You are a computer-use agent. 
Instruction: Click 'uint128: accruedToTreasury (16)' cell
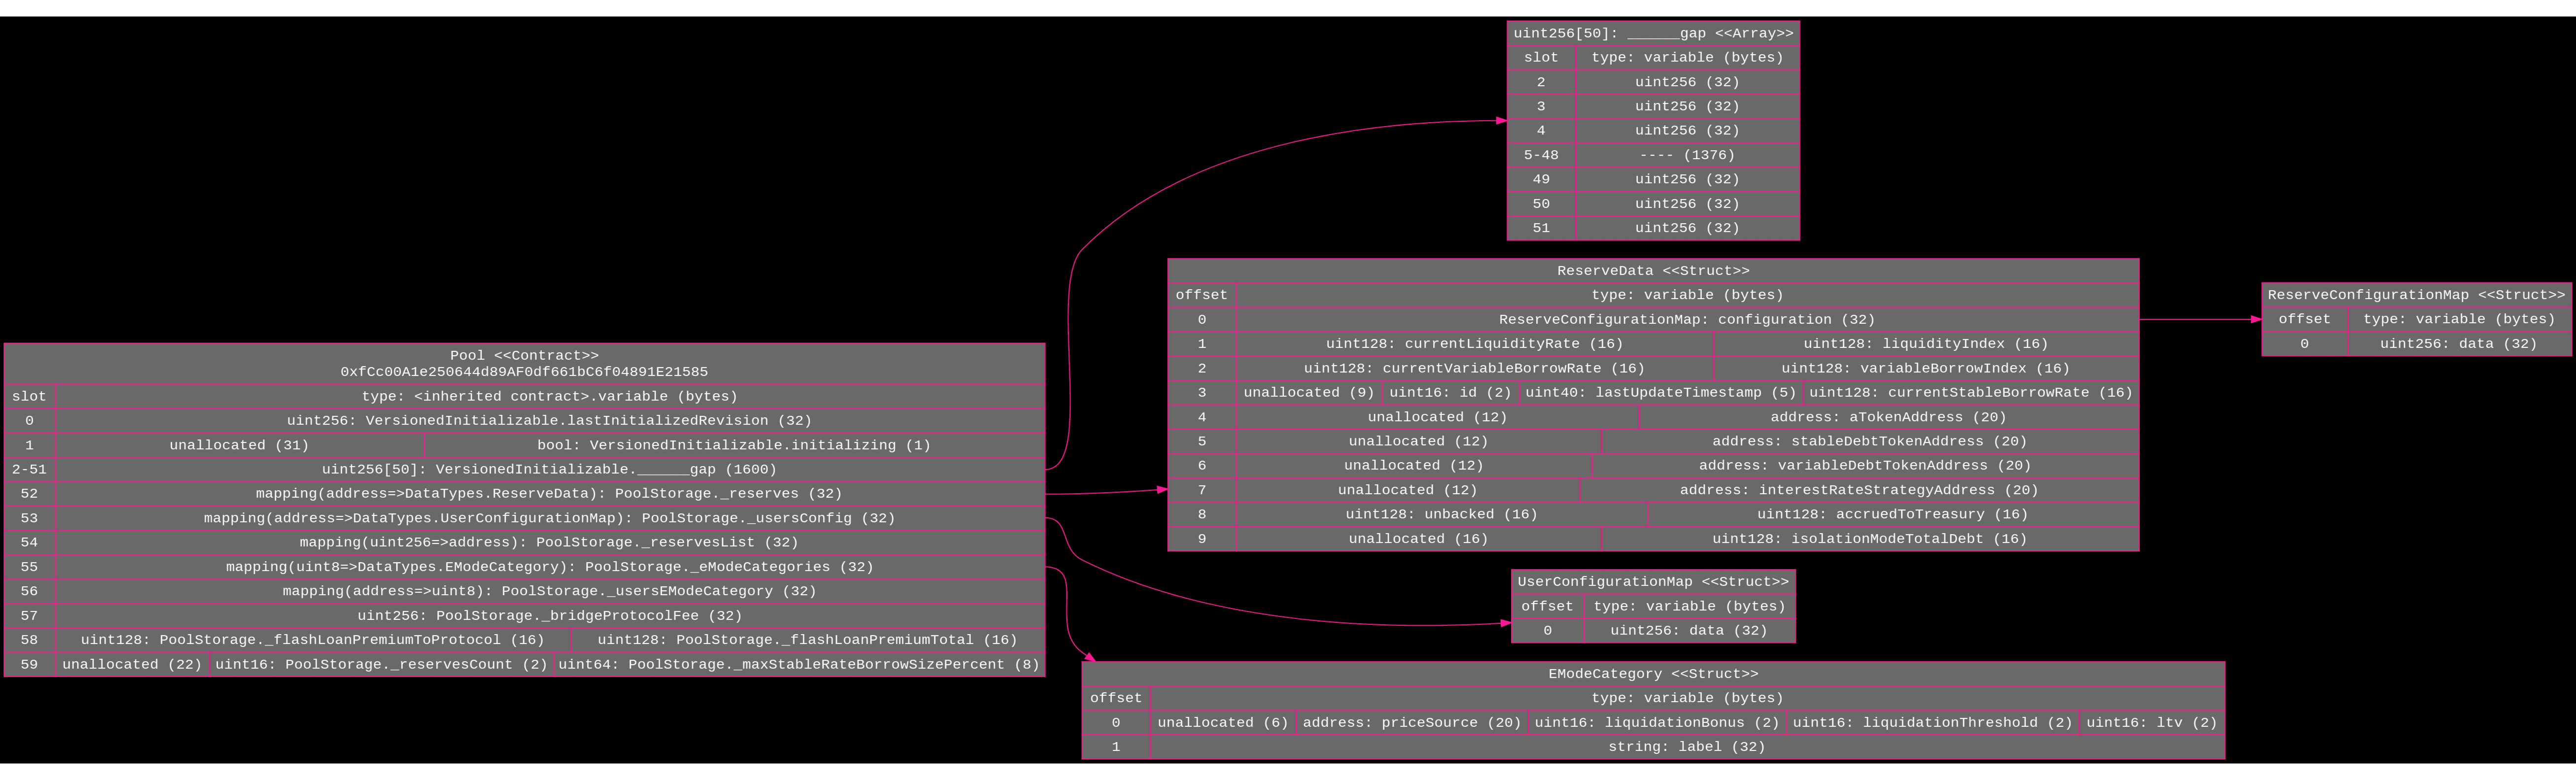click(1892, 514)
